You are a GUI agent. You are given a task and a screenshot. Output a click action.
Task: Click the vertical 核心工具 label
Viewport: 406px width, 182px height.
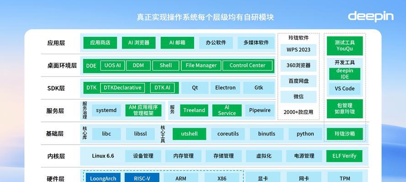pyautogui.click(x=163, y=134)
